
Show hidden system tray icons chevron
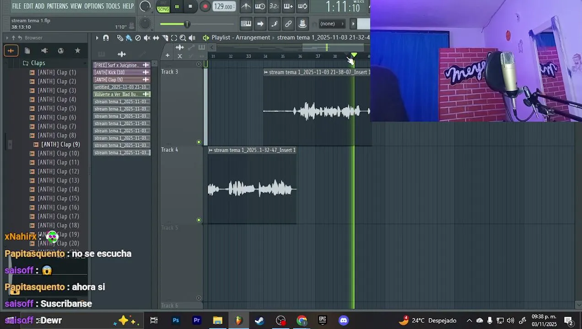pos(469,320)
